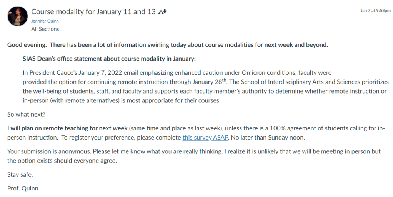Click the 'Good evening' opening sentence
The image size is (393, 197).
click(x=167, y=45)
